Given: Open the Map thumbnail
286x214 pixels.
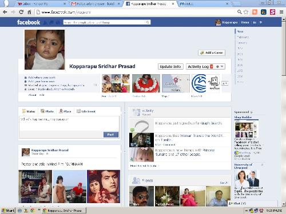Looking at the screenshot, I should (x=176, y=83).
